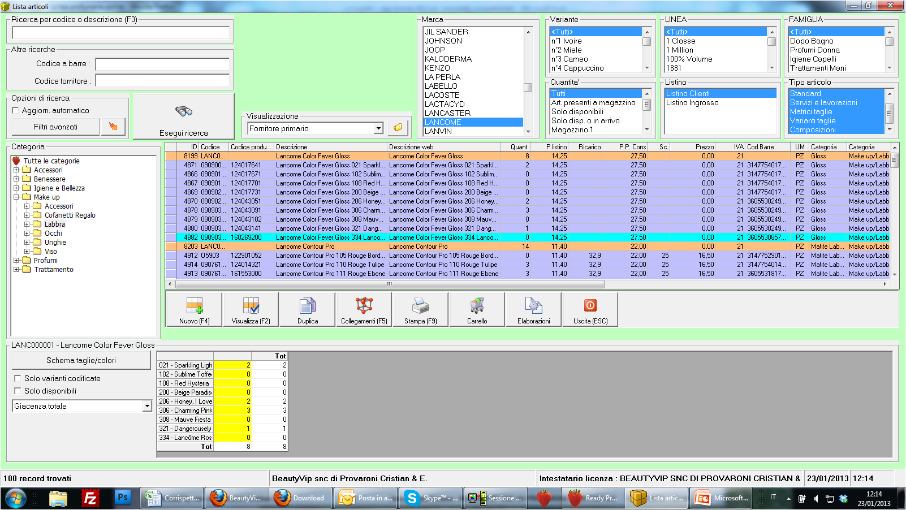The image size is (906, 510).
Task: Select LACOSTE in the Marca list
Action: coord(473,95)
